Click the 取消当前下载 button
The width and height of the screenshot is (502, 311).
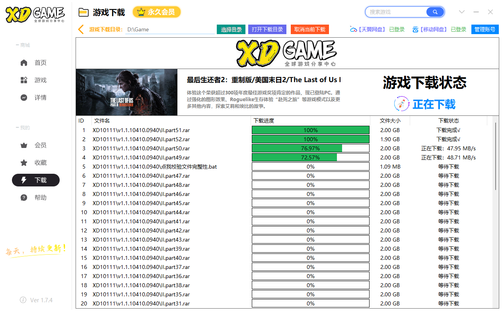(310, 29)
